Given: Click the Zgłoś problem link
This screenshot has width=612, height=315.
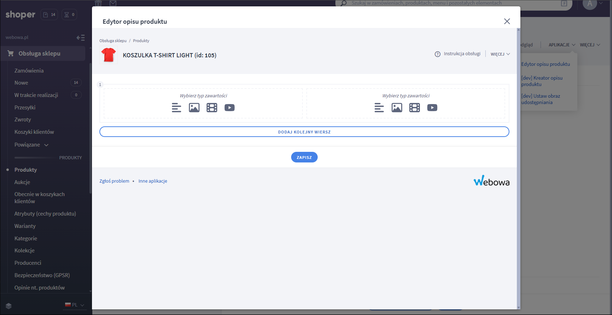Looking at the screenshot, I should 114,181.
